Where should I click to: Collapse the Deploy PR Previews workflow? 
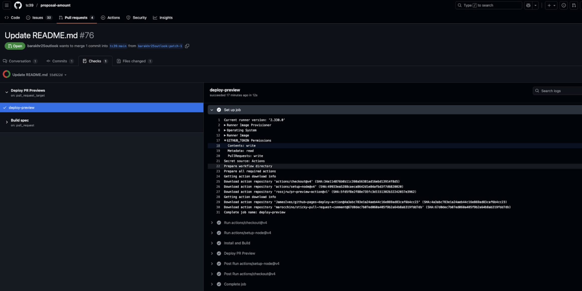[7, 92]
